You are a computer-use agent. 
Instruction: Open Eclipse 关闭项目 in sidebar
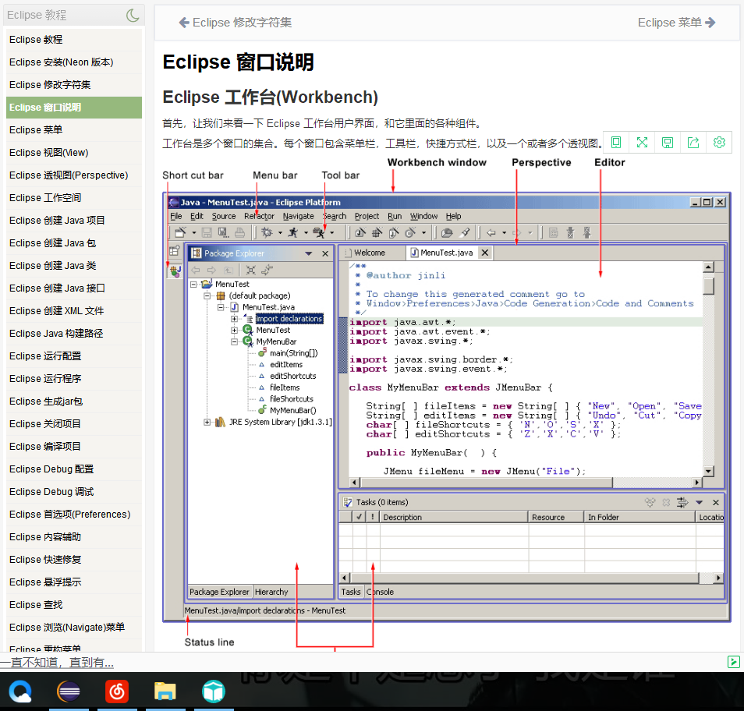pyautogui.click(x=74, y=423)
